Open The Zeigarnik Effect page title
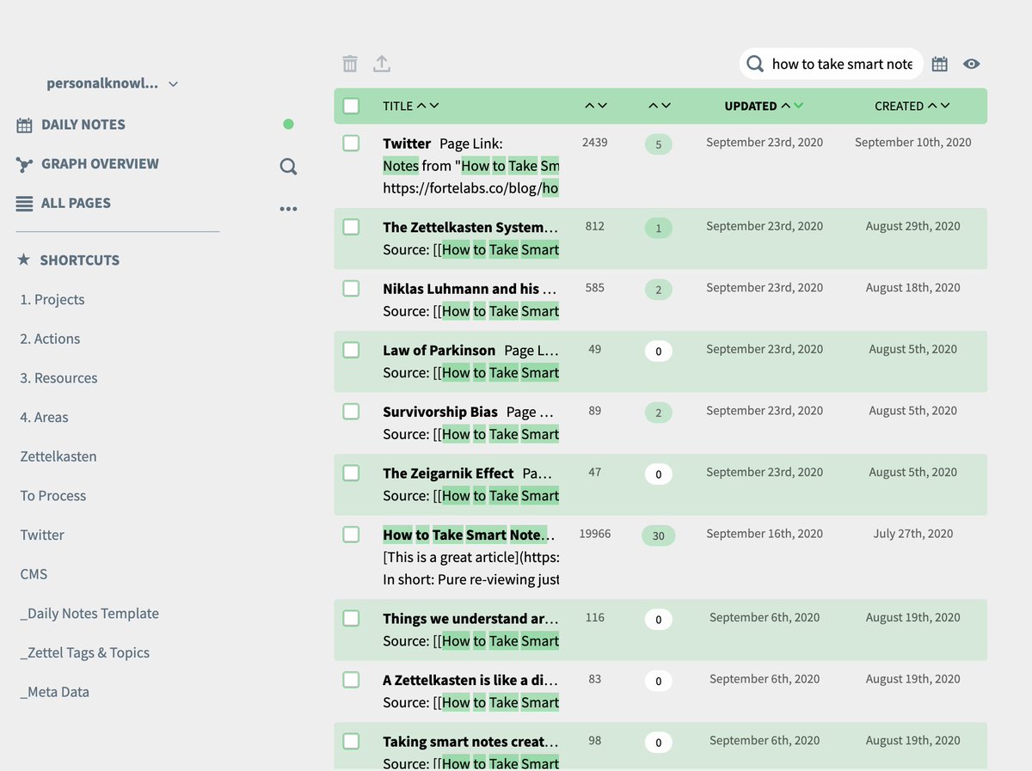1032x771 pixels. (x=448, y=473)
